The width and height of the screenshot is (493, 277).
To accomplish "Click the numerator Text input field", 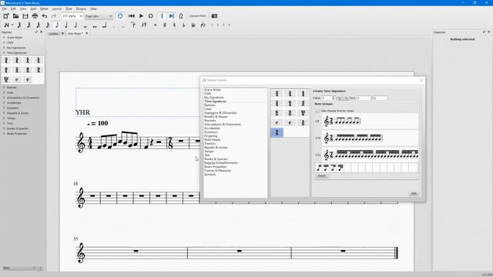I will coord(364,98).
